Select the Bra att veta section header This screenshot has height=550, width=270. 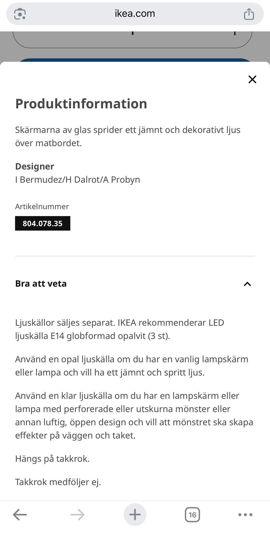pyautogui.click(x=41, y=284)
